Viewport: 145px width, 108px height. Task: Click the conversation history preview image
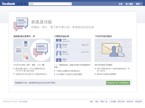pos(72,50)
